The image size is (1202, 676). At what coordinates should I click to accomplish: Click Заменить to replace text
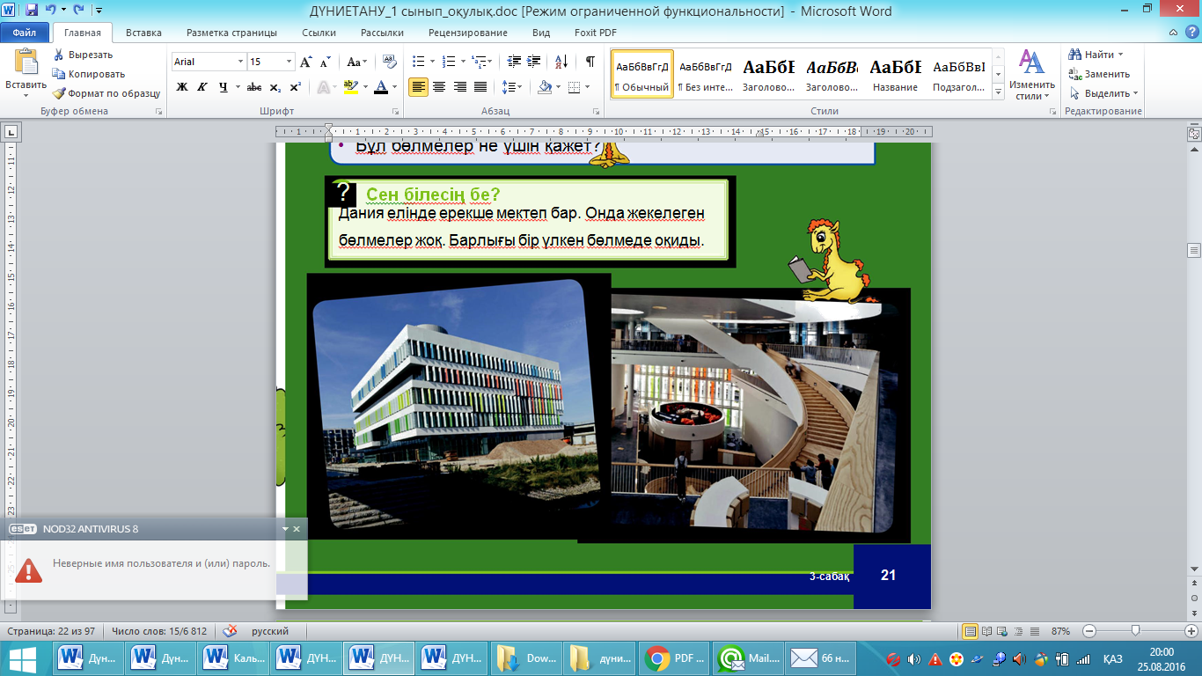pyautogui.click(x=1099, y=74)
